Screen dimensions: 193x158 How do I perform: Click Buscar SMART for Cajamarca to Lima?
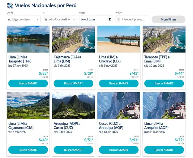[73, 84]
